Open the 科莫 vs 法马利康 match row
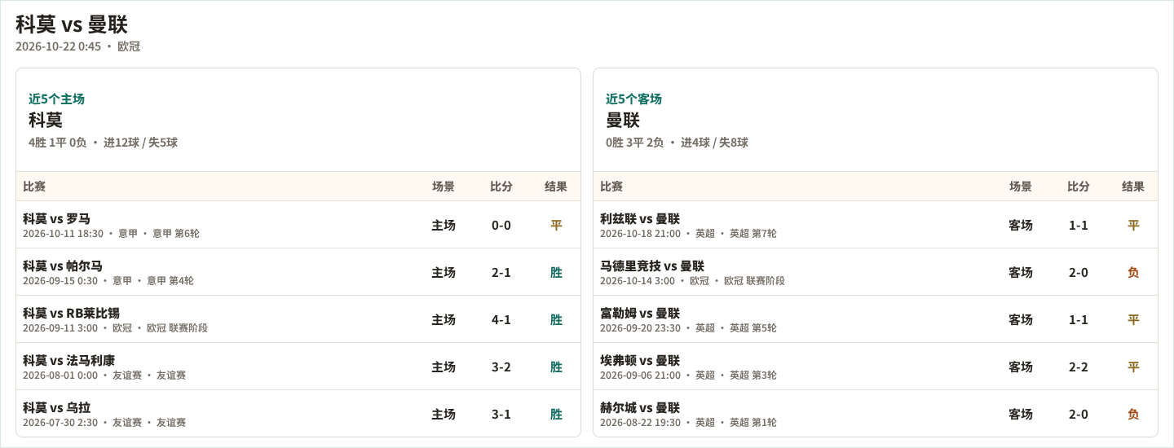The height and width of the screenshot is (448, 1174). click(x=298, y=367)
